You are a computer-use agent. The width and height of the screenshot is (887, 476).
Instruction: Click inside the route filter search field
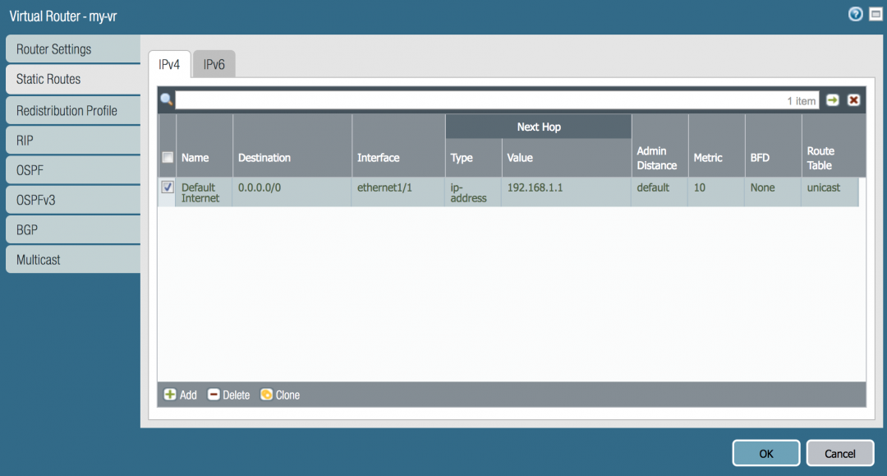476,100
